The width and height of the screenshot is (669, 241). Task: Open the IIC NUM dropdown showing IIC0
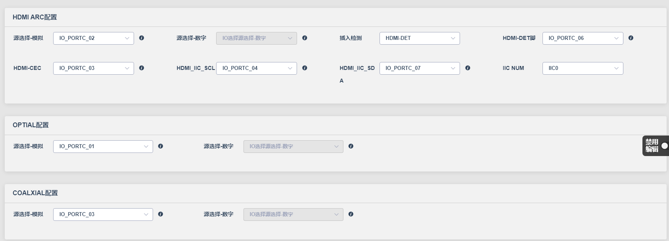(583, 68)
